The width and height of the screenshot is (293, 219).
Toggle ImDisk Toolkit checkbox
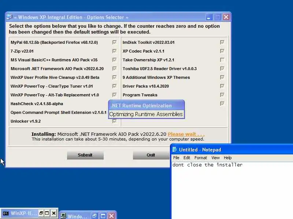(222, 42)
